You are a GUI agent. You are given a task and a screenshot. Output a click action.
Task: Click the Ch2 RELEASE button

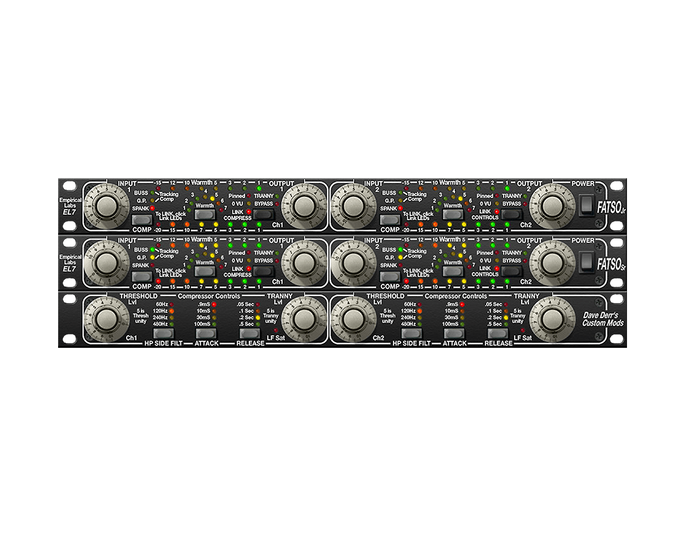coord(498,333)
